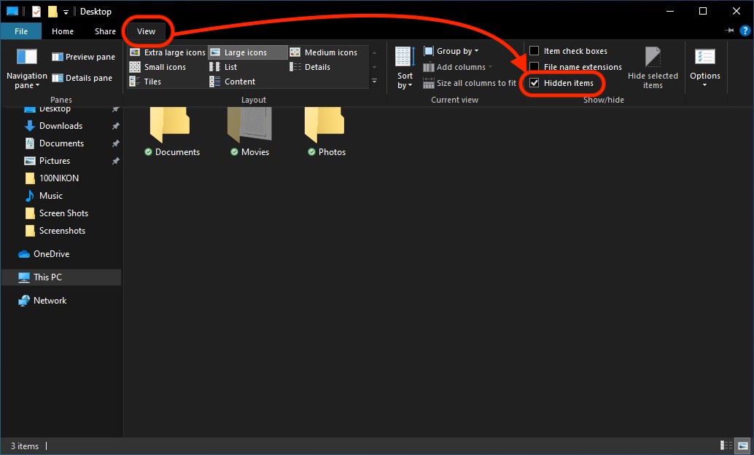Switch to the Home tab
Image resolution: width=754 pixels, height=455 pixels.
[x=63, y=31]
